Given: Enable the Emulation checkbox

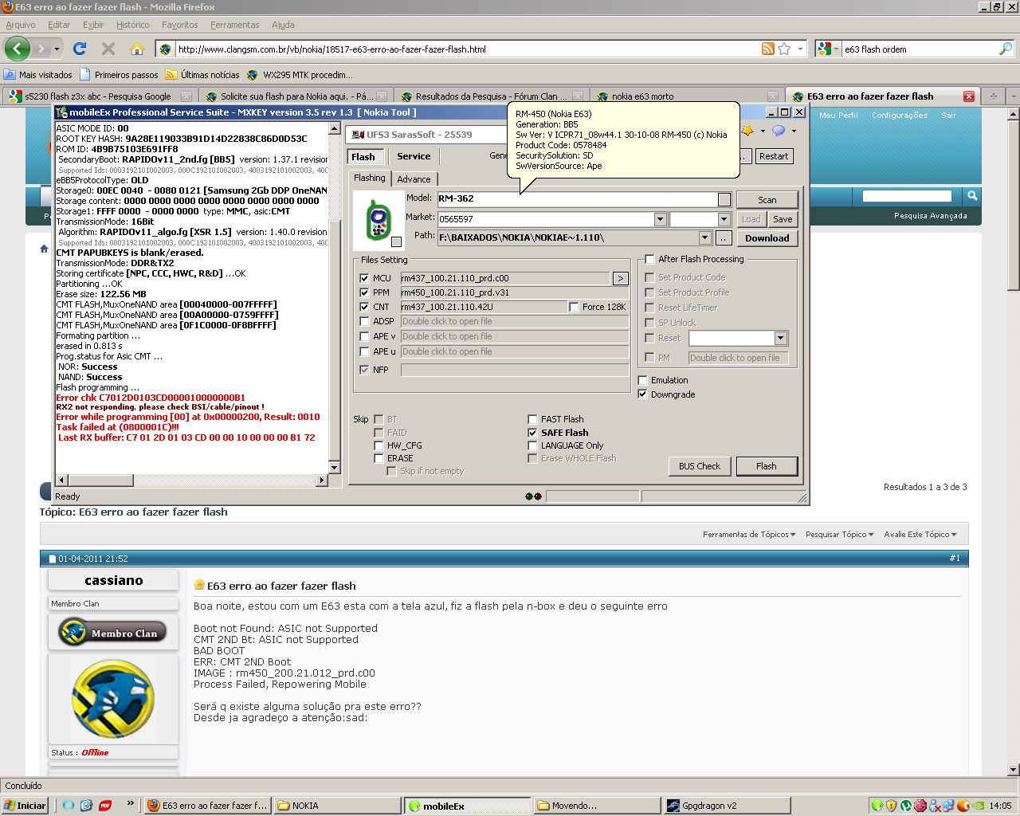Looking at the screenshot, I should (642, 380).
